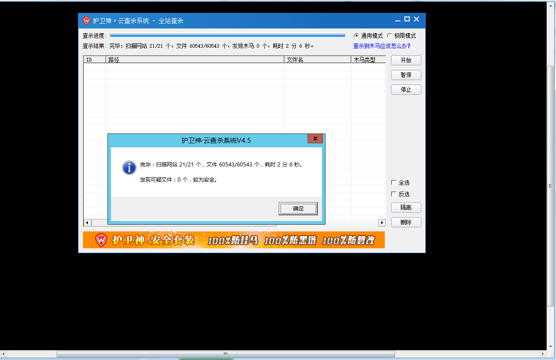Click the window title 护卫神·云查杀系统 - 全站查杀
The width and height of the screenshot is (556, 360).
click(138, 21)
